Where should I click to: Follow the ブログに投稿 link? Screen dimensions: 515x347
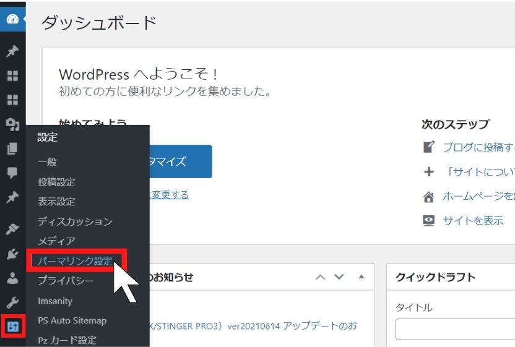479,147
